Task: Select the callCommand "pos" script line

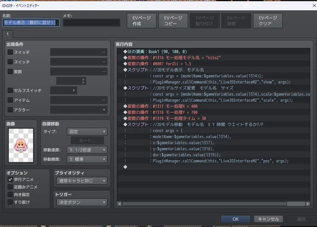Action: 214,161
